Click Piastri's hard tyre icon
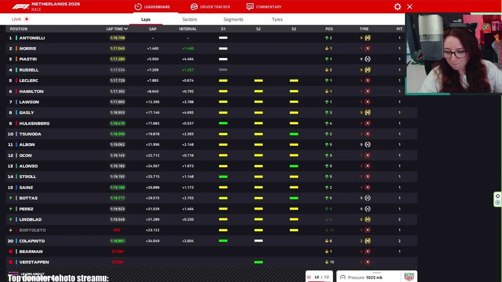This screenshot has width=502, height=282. (x=367, y=59)
